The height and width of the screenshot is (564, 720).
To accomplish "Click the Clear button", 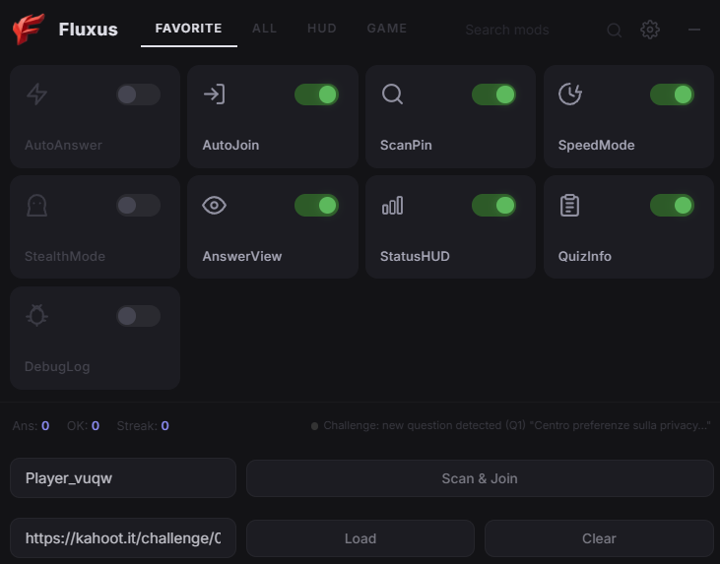I will [x=599, y=538].
